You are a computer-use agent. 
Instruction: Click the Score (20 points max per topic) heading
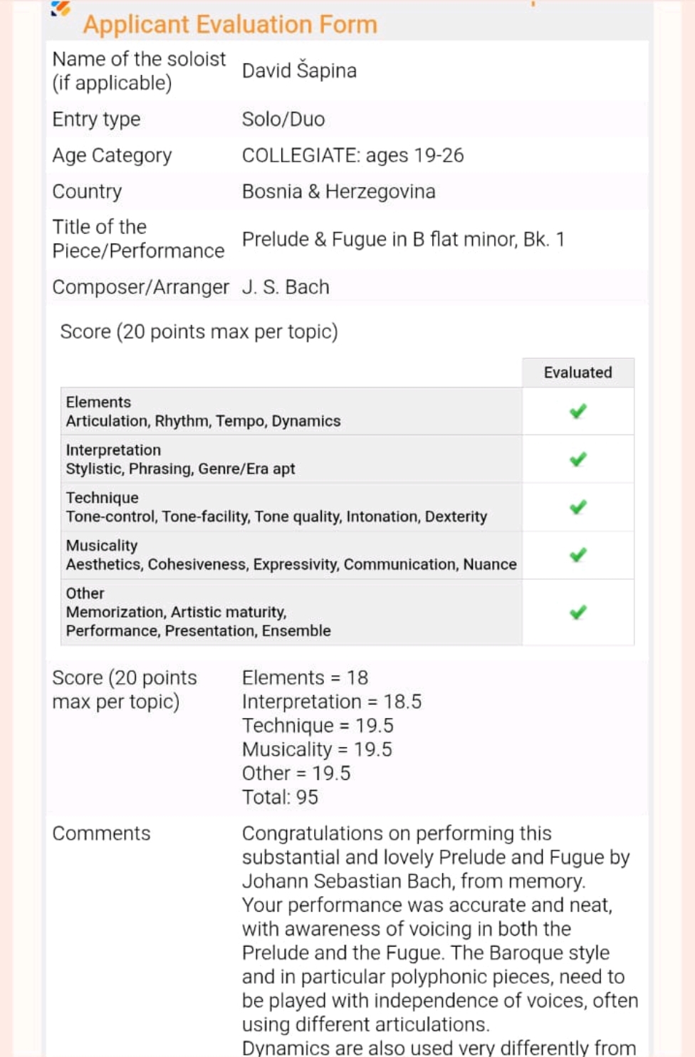199,332
